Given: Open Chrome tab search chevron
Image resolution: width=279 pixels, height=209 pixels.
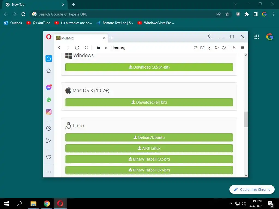Looking at the screenshot, I should pyautogui.click(x=235, y=4).
